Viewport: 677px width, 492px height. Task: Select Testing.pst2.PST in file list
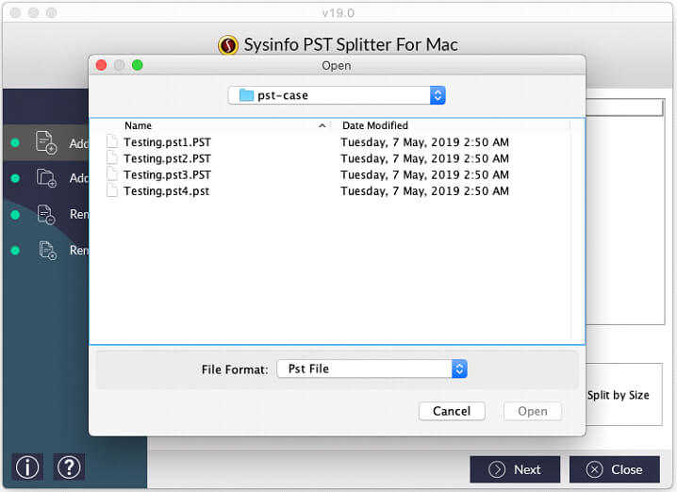[x=167, y=158]
